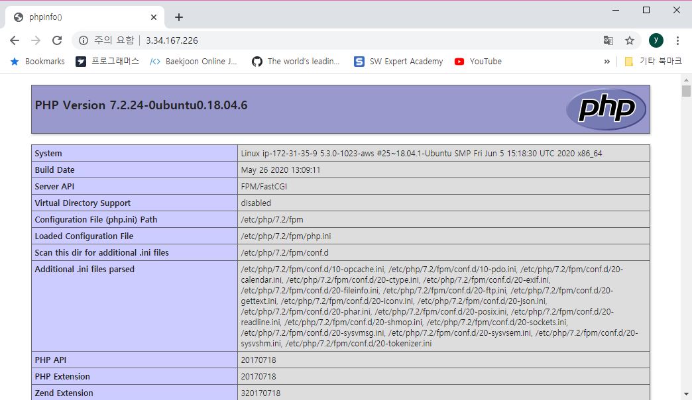692x400 pixels.
Task: Click the Google Translate icon in the address bar
Action: tap(608, 40)
